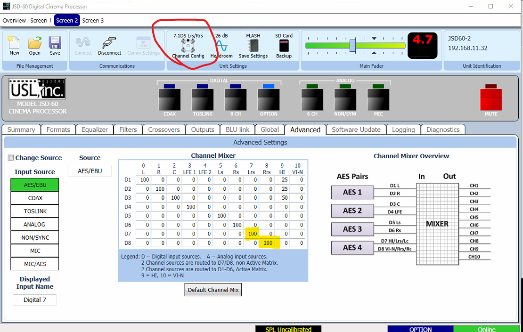
Task: Open the Logging tab
Action: [x=404, y=130]
